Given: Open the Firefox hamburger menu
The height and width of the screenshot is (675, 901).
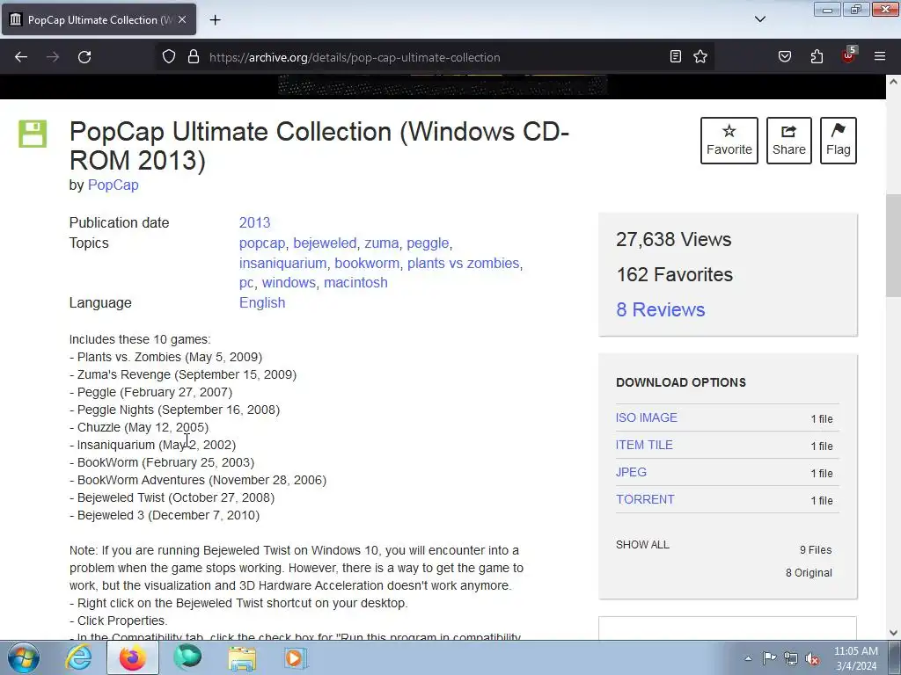Looking at the screenshot, I should point(880,56).
